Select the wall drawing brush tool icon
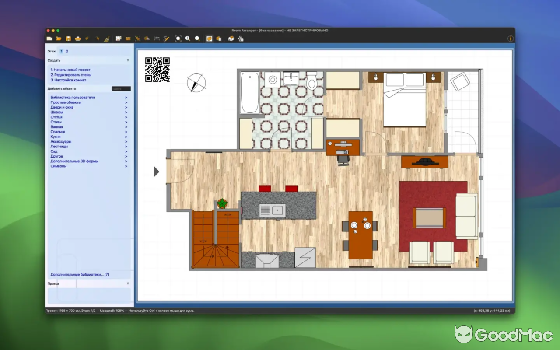Screen dimensions: 560x350 click(106, 38)
